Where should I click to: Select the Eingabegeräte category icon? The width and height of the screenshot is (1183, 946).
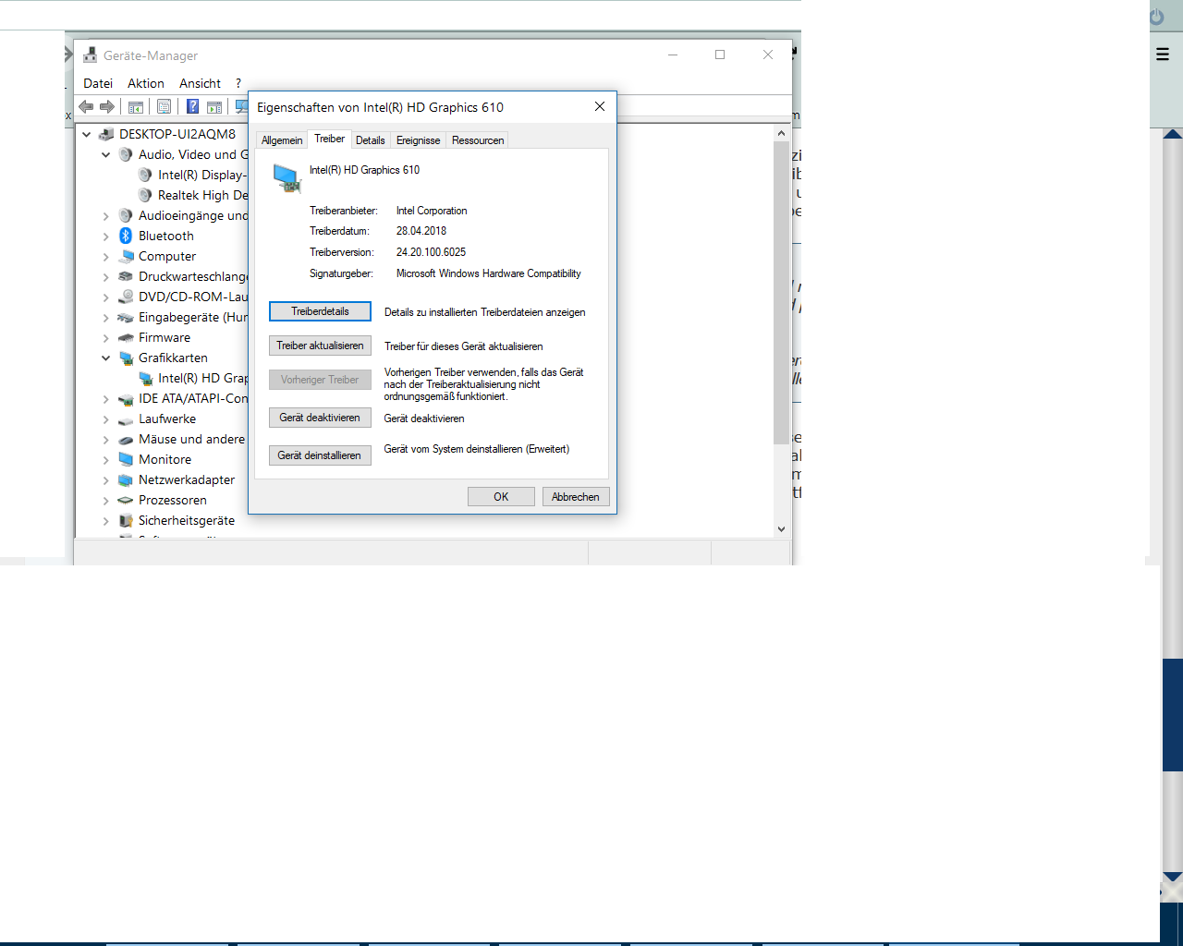126,317
